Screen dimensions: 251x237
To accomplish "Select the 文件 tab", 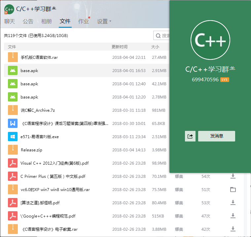I will click(65, 21).
